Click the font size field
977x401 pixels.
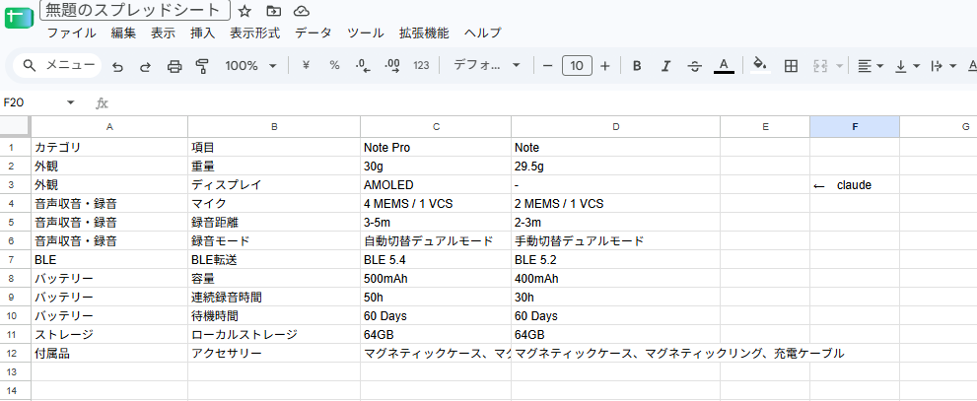[577, 66]
